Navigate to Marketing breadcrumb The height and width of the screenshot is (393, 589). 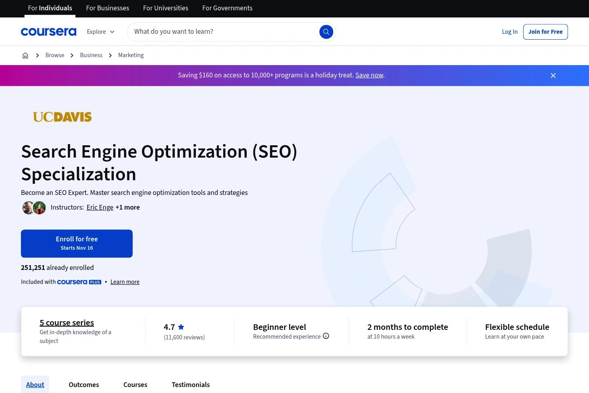[130, 55]
